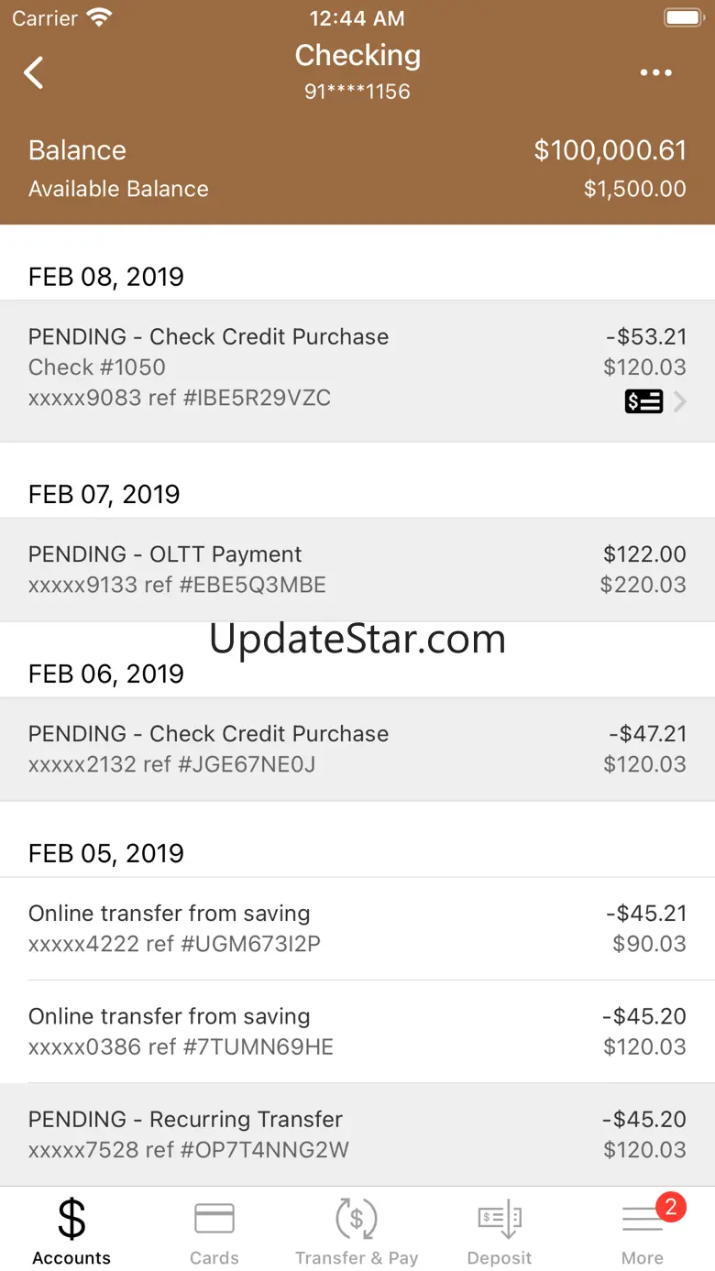Screen dimensions: 715x1271
Task: Tap the $100,000.61 balance amount
Action: point(610,150)
